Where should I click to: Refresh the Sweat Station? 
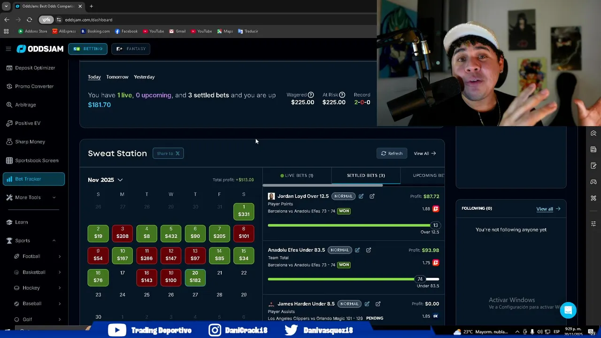[x=392, y=154]
